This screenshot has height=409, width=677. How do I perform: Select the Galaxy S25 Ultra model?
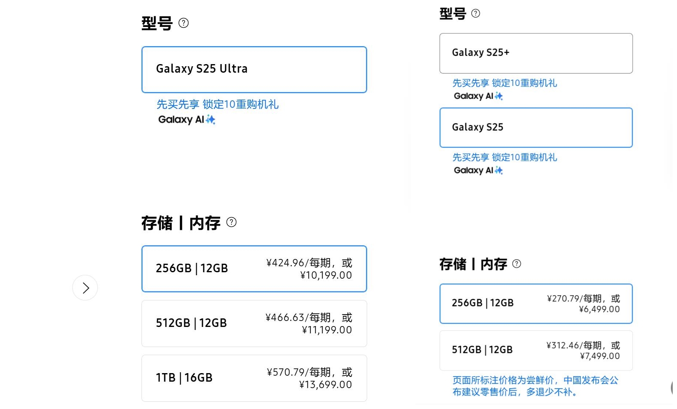tap(254, 70)
